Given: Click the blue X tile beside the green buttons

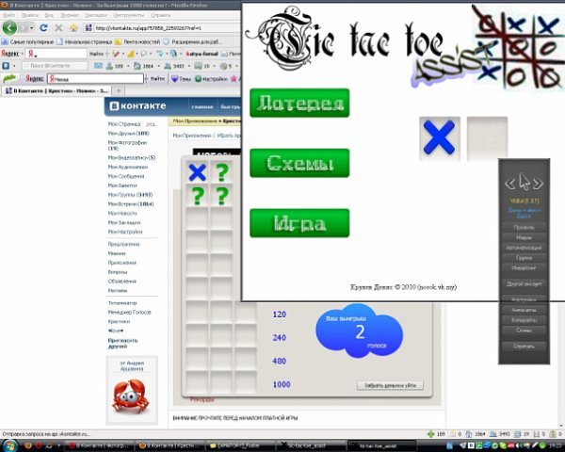Looking at the screenshot, I should tap(438, 137).
